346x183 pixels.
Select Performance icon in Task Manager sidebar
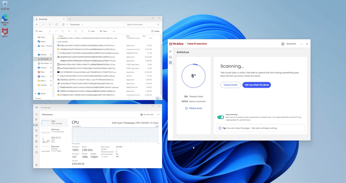36,125
